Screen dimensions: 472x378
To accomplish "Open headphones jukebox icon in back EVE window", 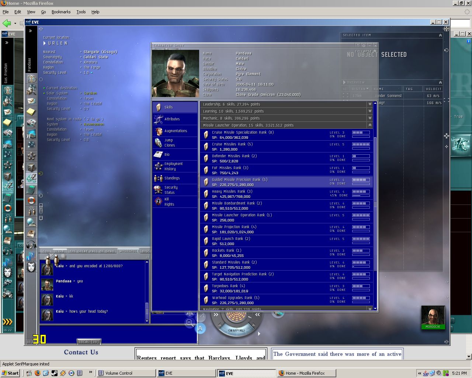I will pos(7,251).
